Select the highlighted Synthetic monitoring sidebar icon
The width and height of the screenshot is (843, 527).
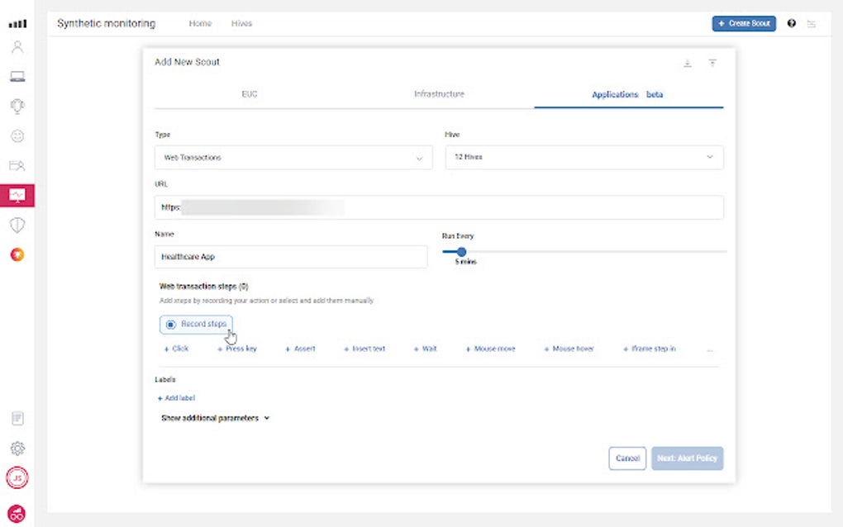pos(18,195)
